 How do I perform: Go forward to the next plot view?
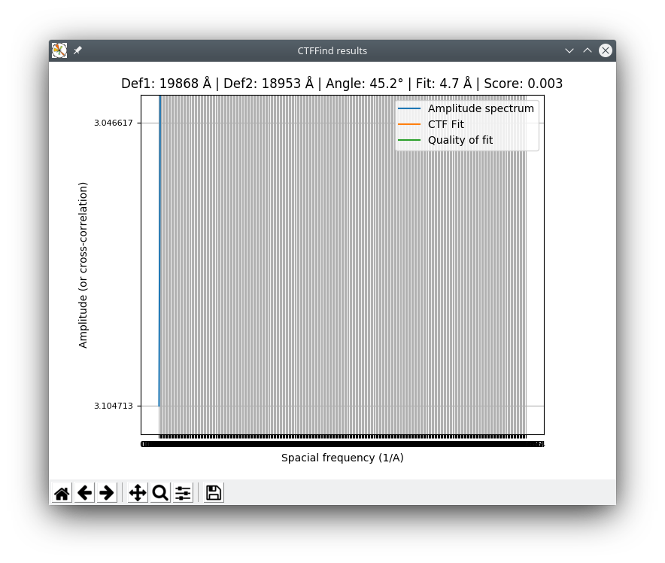pyautogui.click(x=107, y=493)
